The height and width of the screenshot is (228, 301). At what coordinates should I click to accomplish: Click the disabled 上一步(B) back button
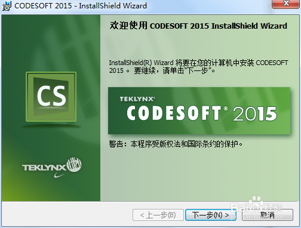[158, 215]
